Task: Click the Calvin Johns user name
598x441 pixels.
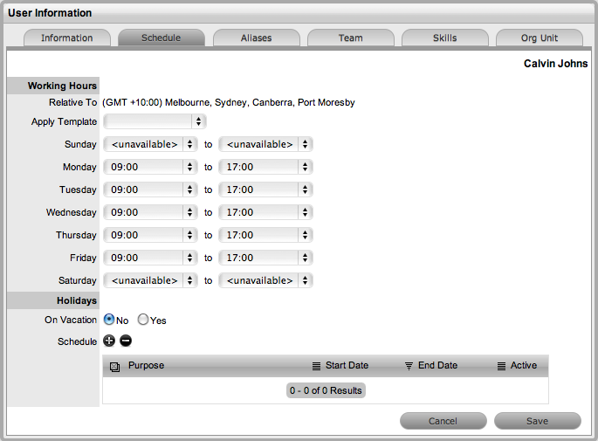Action: pyautogui.click(x=556, y=64)
